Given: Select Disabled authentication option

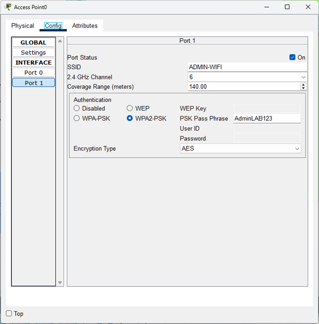Looking at the screenshot, I should [x=77, y=108].
